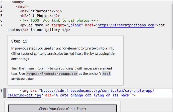Click line number 5 in the gutter
Viewport: 173px width, 112px height.
2,16
